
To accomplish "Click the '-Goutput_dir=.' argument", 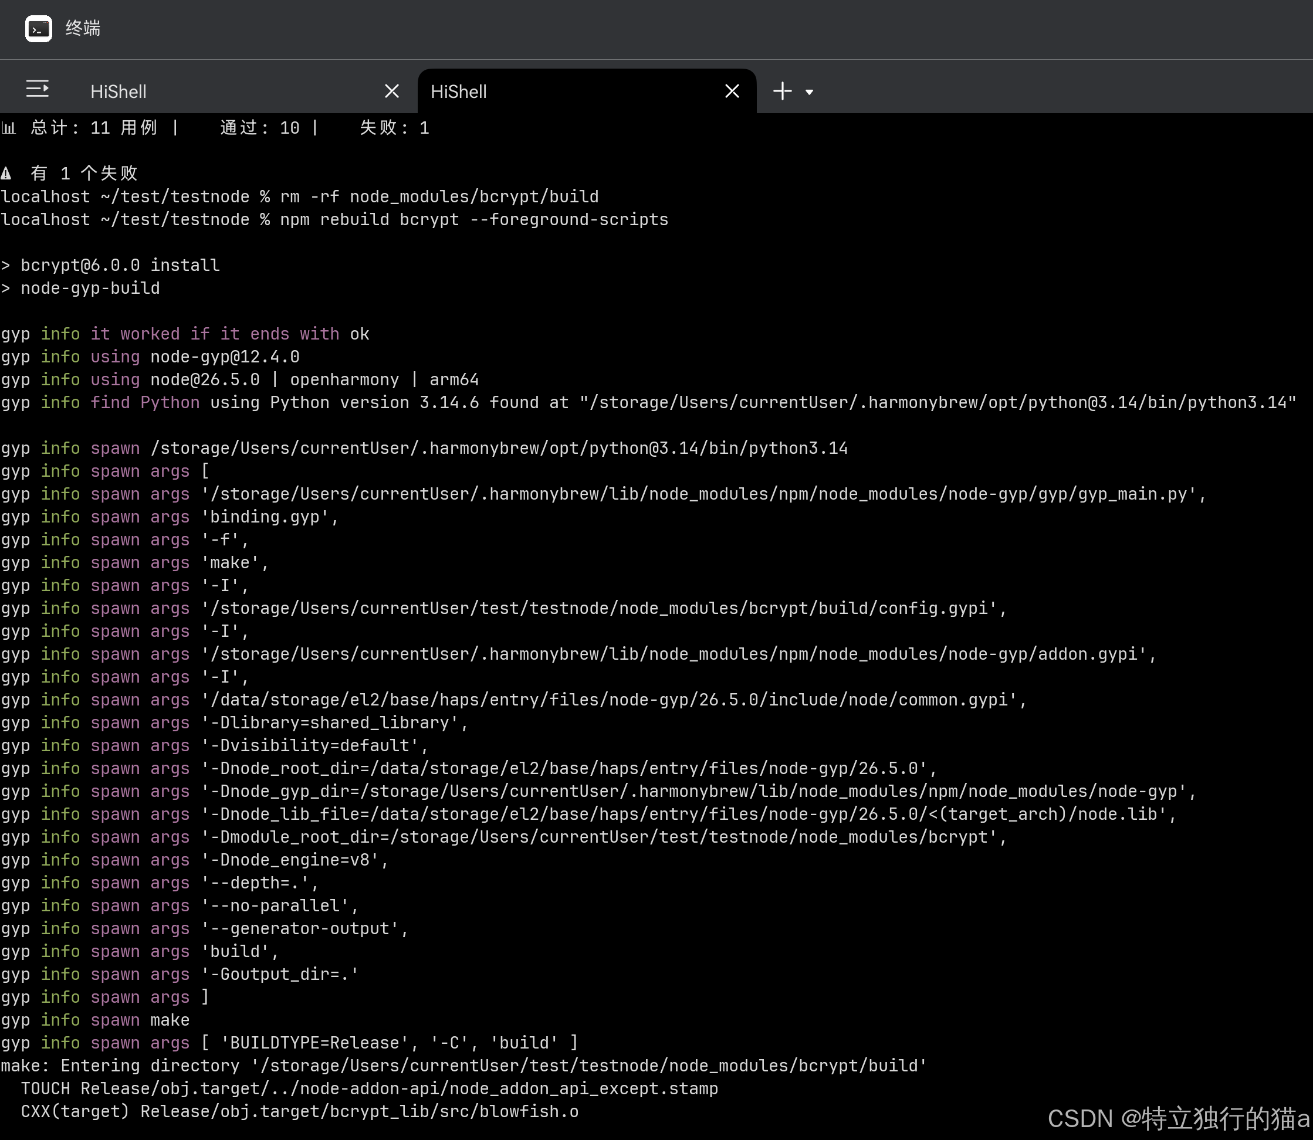I will [x=280, y=975].
